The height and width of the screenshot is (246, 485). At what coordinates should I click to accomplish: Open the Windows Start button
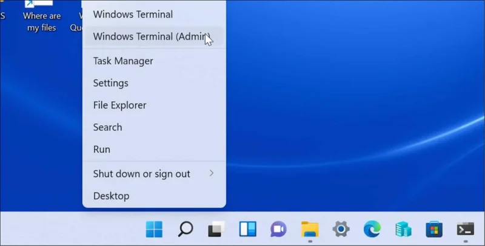coord(154,229)
